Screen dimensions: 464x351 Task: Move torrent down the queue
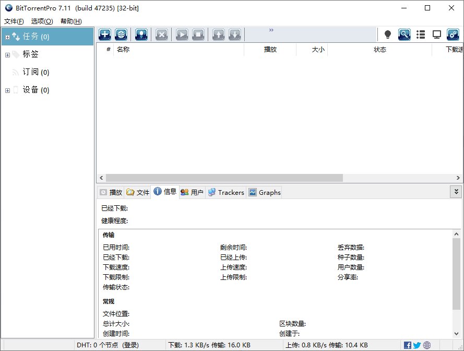coord(234,34)
